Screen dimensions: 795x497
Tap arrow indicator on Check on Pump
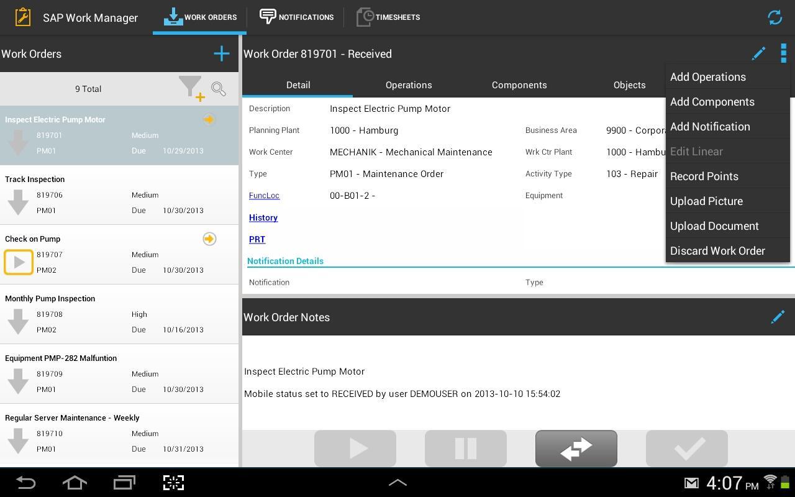point(209,239)
